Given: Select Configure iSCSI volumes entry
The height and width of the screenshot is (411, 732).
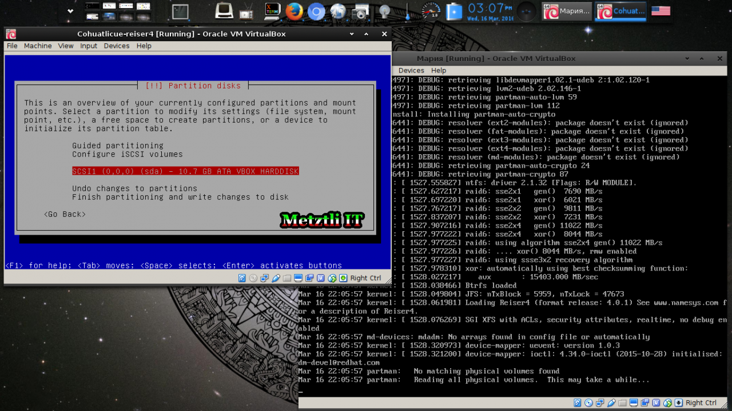Looking at the screenshot, I should point(128,154).
